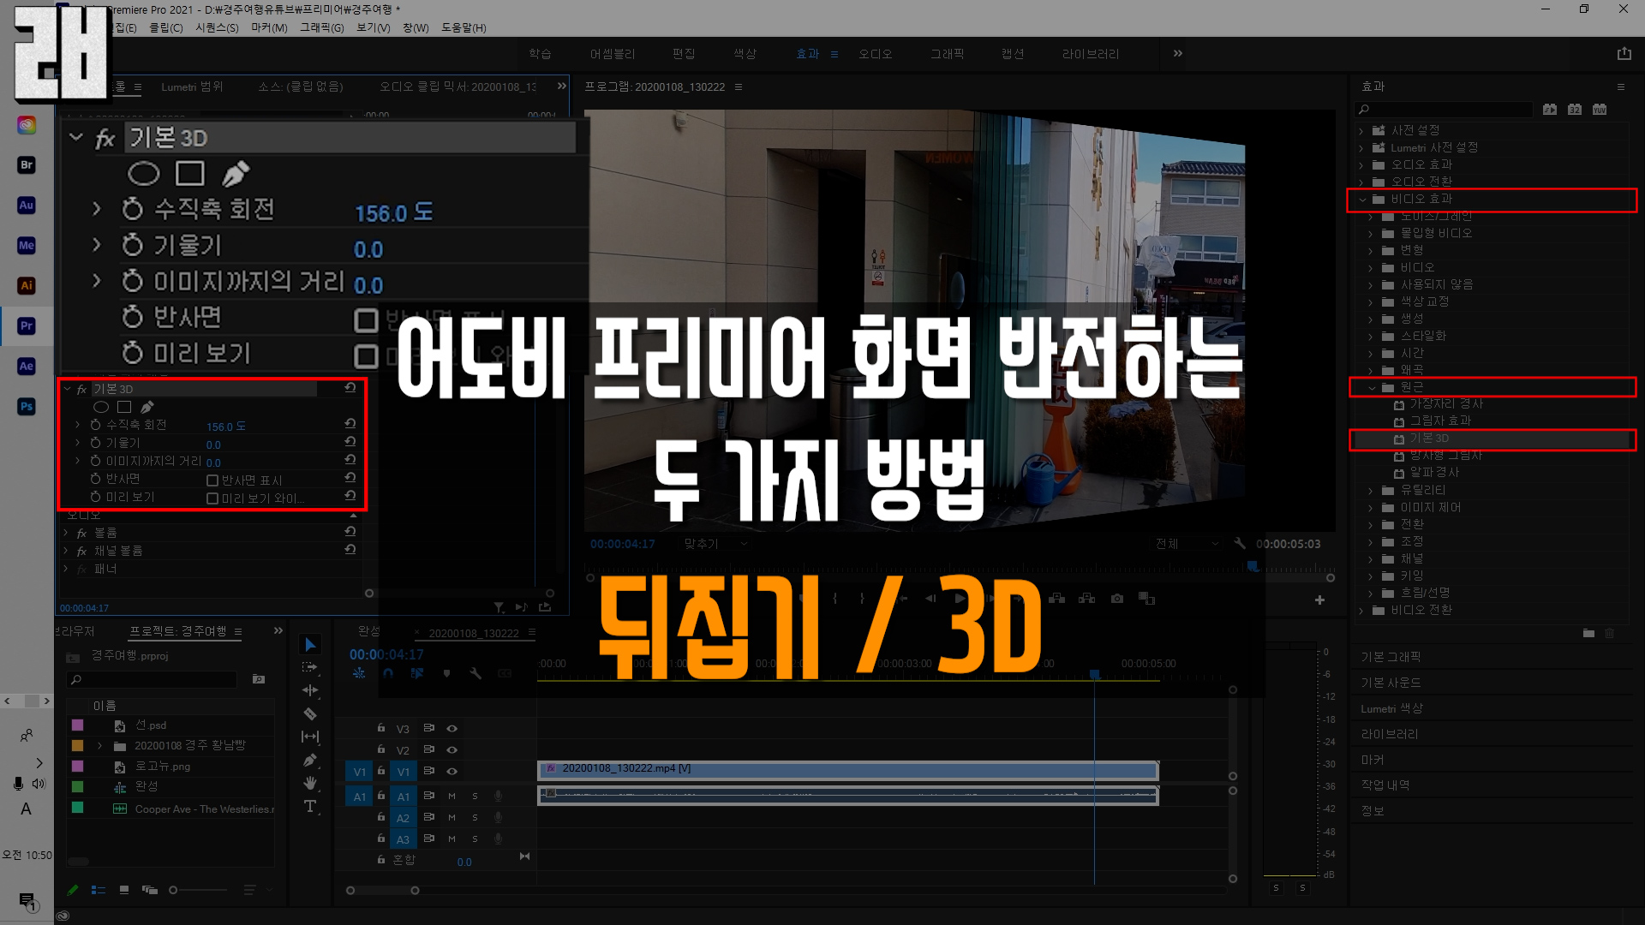Open the 시퀀스(S) menu
The image size is (1645, 925).
[217, 27]
